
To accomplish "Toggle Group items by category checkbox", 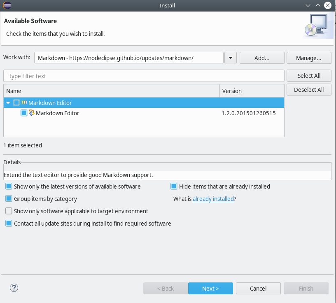I will [x=9, y=199].
